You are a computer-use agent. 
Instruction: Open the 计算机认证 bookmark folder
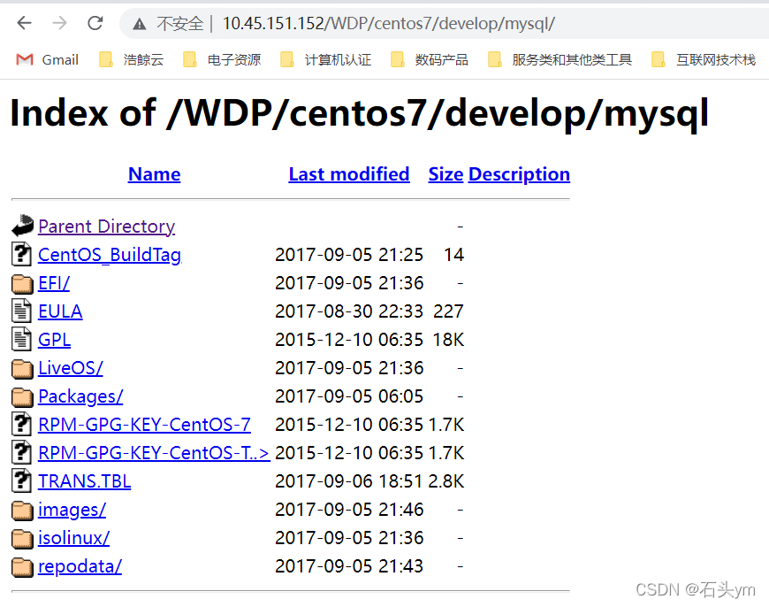325,60
